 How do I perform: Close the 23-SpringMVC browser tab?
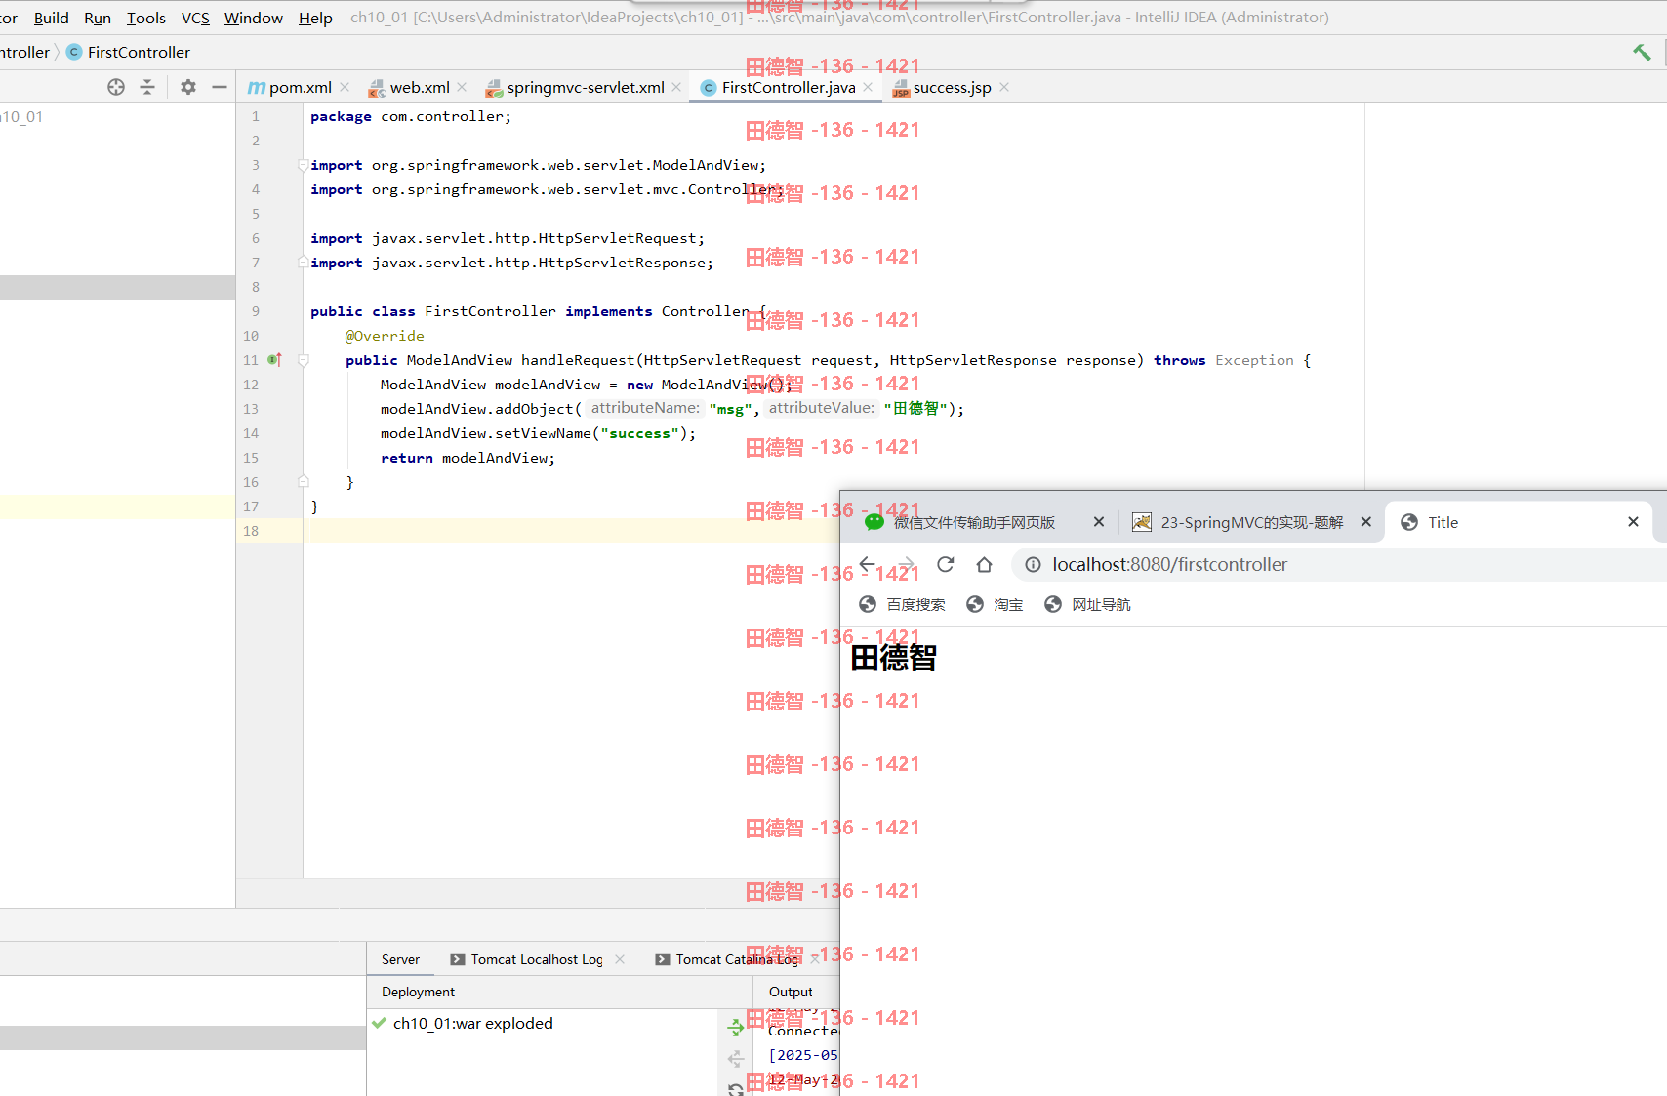[x=1366, y=522]
